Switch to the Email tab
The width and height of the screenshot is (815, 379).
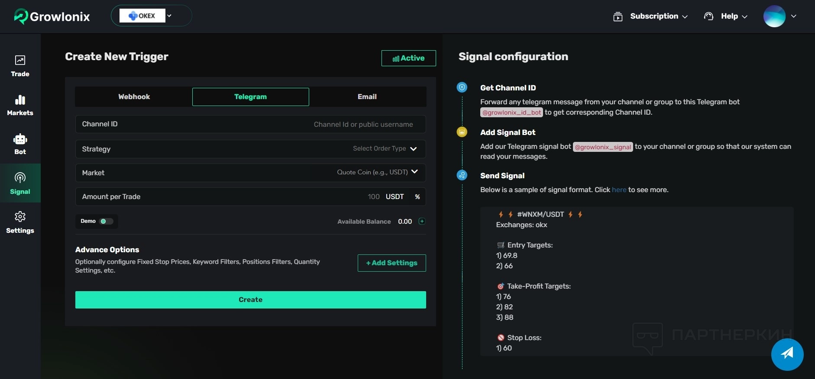click(367, 97)
